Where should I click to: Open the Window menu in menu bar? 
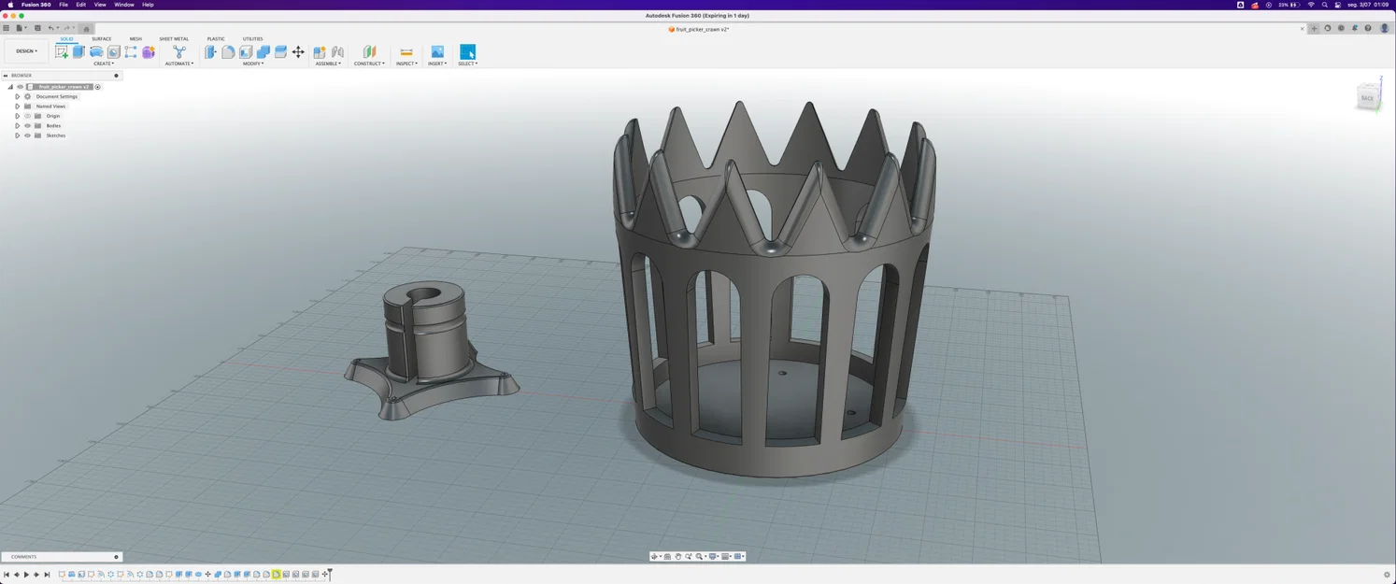point(123,5)
